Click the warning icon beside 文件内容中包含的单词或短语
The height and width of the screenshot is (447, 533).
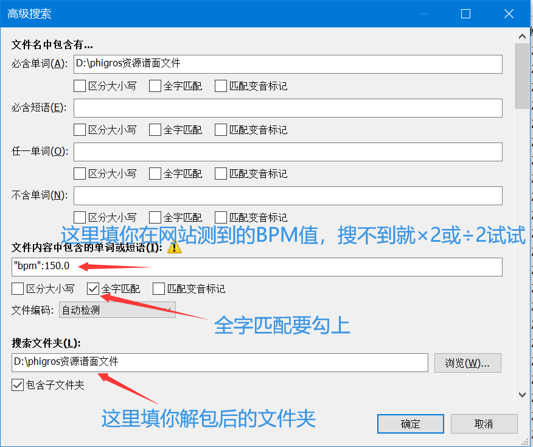(174, 248)
